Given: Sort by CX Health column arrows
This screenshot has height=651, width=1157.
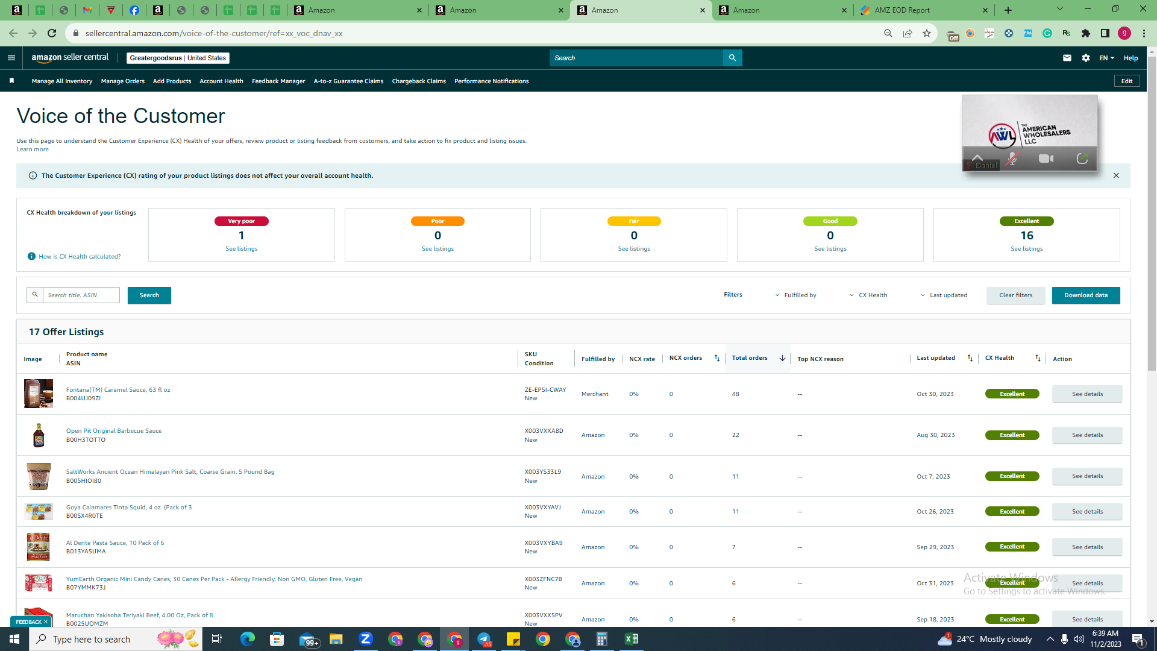Looking at the screenshot, I should coord(1037,358).
